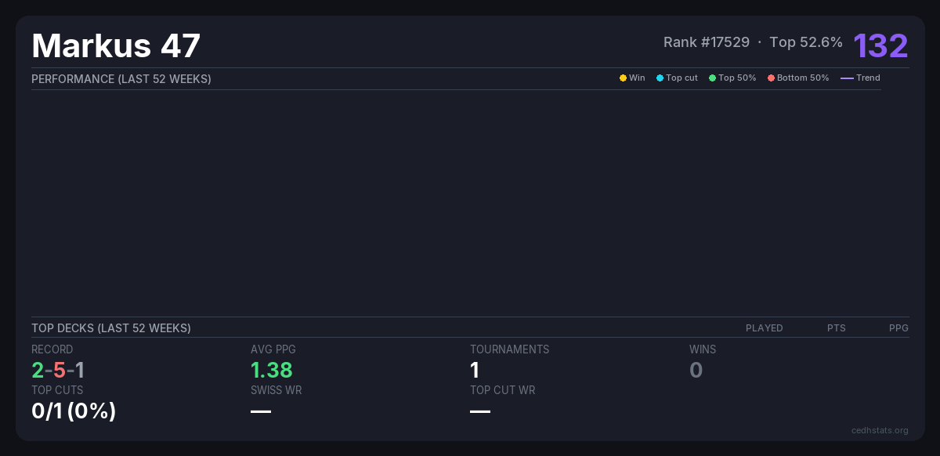Select the Top Decks (Last 52 Weeks) heading
Image resolution: width=940 pixels, height=456 pixels.
(111, 328)
